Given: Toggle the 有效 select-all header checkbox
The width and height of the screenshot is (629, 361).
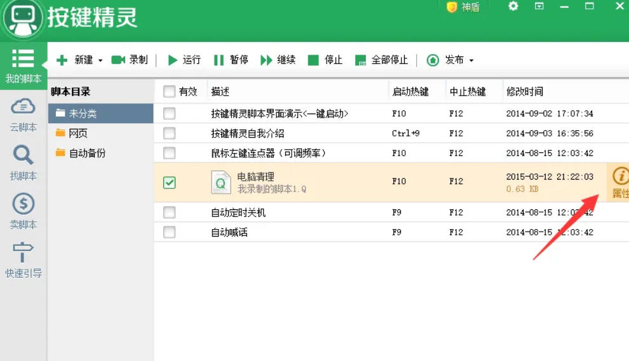Looking at the screenshot, I should [x=169, y=92].
